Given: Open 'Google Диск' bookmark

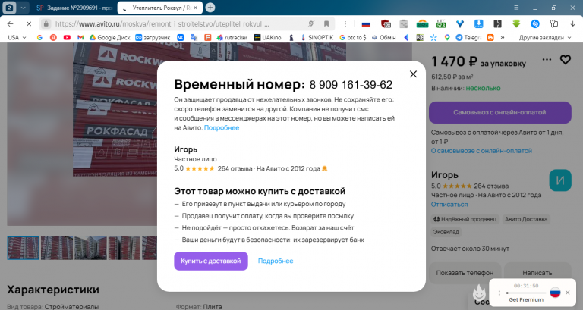Looking at the screenshot, I should coord(109,37).
